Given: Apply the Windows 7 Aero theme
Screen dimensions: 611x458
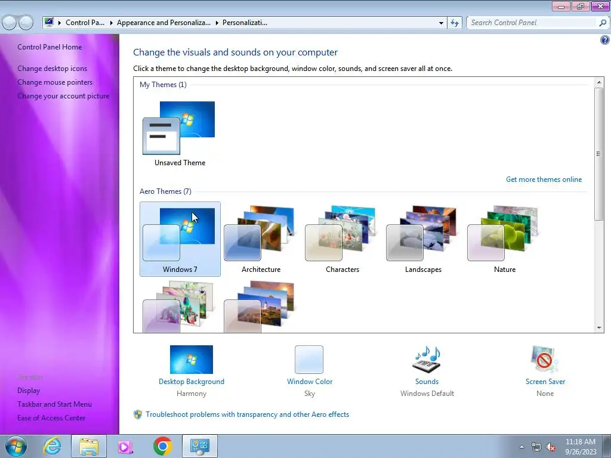Looking at the screenshot, I should [x=180, y=239].
